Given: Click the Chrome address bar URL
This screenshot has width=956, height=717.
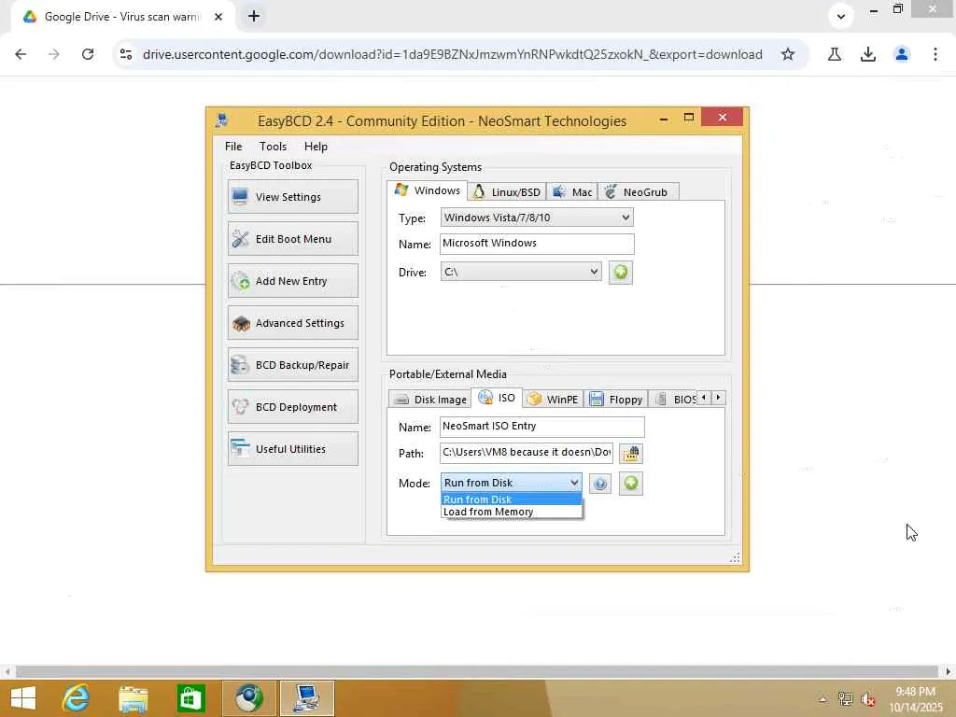Looking at the screenshot, I should click(453, 54).
